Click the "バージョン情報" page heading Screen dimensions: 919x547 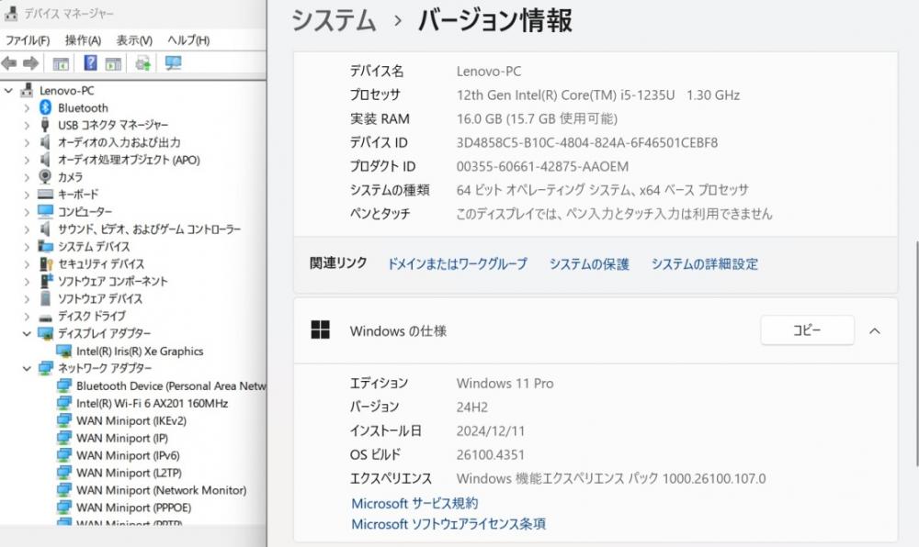[x=495, y=20]
